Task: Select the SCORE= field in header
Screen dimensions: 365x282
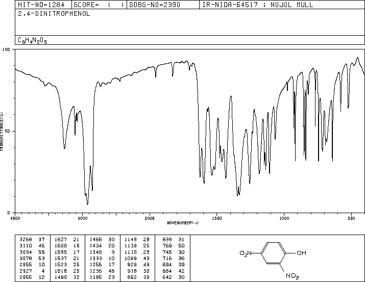Action: (99, 5)
